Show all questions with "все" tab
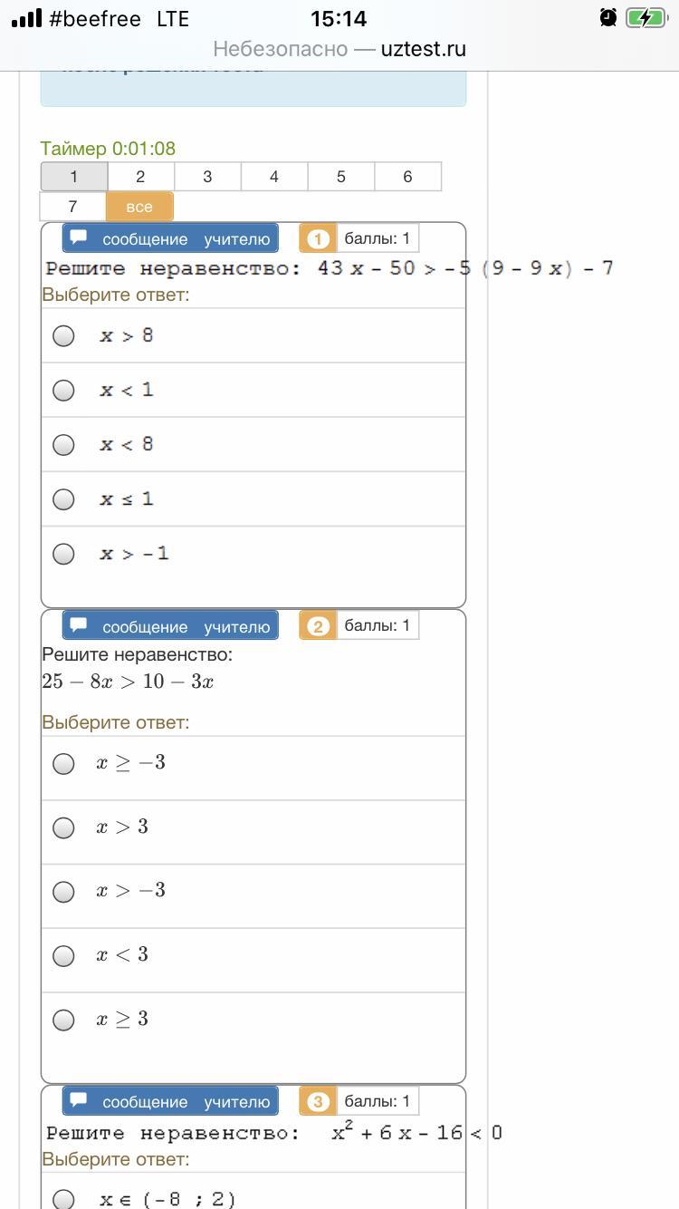 139,207
